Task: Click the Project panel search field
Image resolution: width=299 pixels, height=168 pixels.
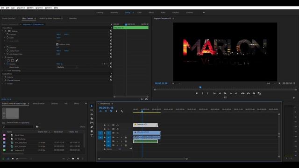Action: 18,126
